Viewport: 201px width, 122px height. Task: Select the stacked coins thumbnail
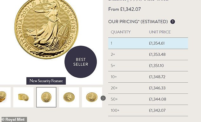(x=23, y=97)
